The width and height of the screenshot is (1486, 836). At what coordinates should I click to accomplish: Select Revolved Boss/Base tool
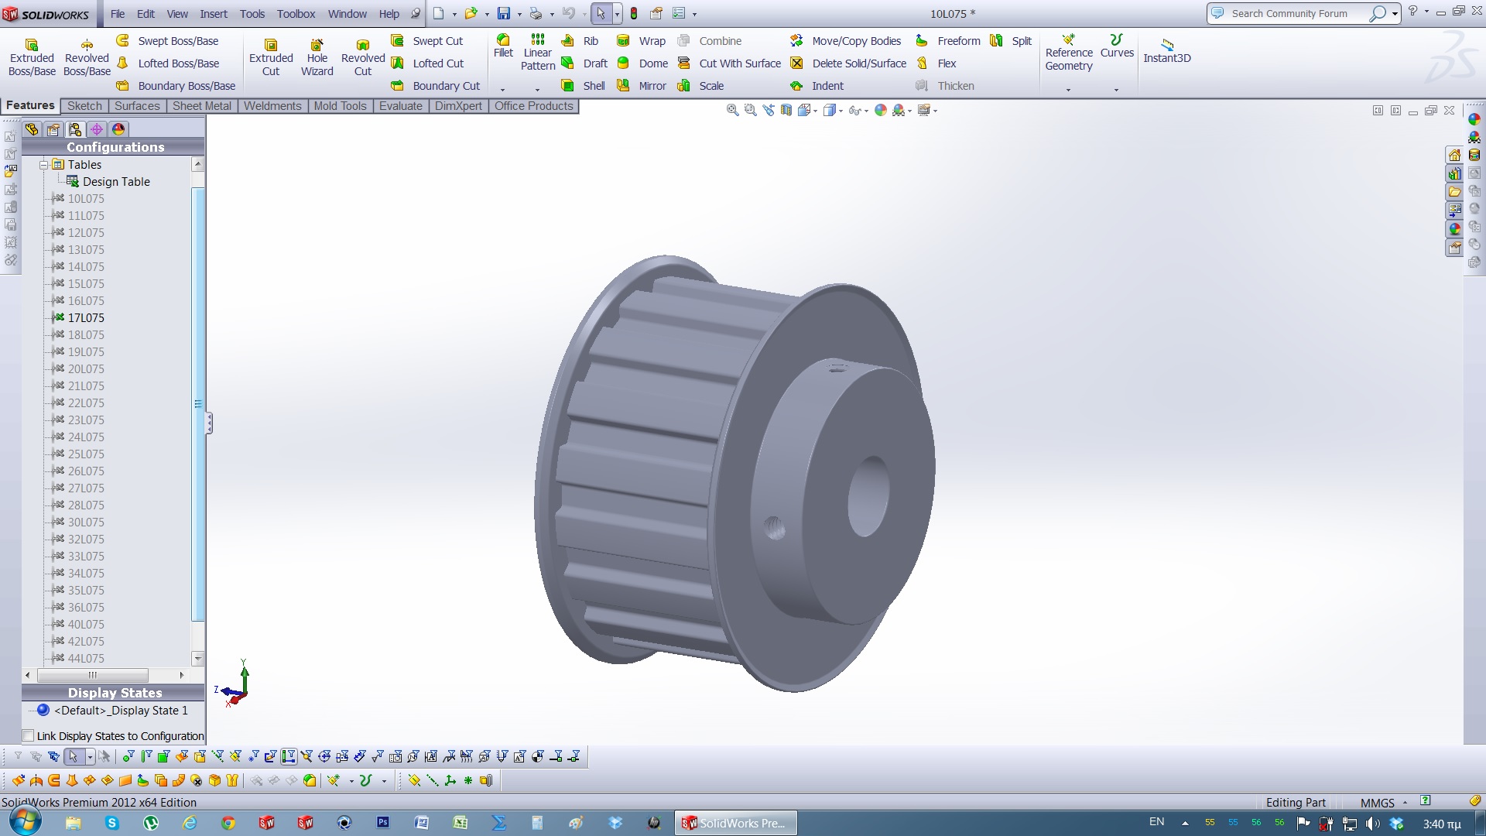pyautogui.click(x=87, y=58)
